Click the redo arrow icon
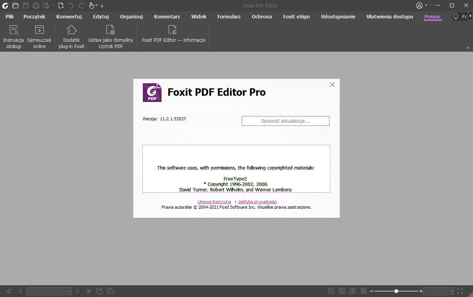Screen dimensions: 473x297 [x=81, y=5]
